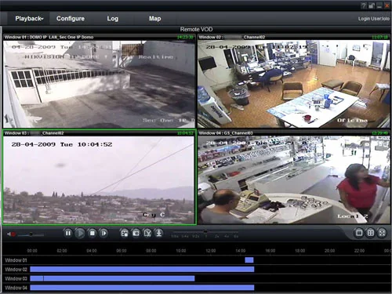
Task: Switch to single-window layout view
Action: click(359, 233)
